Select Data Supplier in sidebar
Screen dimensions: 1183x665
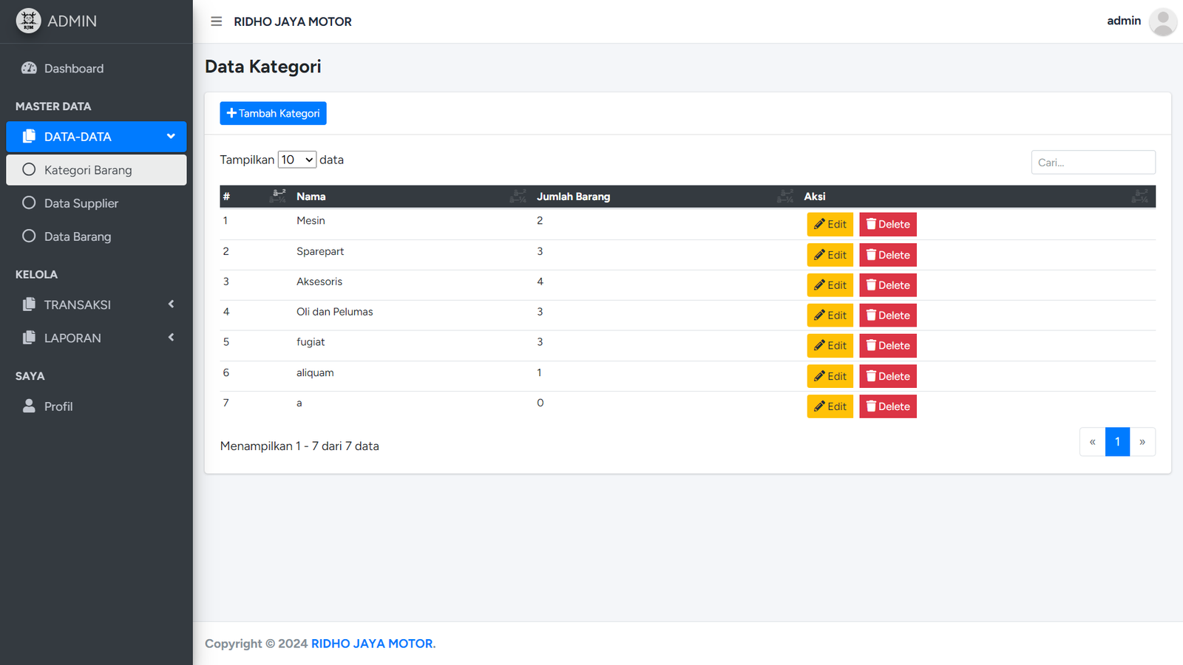click(81, 203)
